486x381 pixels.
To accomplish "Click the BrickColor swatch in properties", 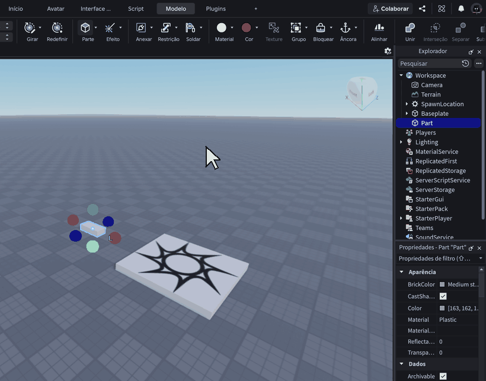I will [442, 284].
